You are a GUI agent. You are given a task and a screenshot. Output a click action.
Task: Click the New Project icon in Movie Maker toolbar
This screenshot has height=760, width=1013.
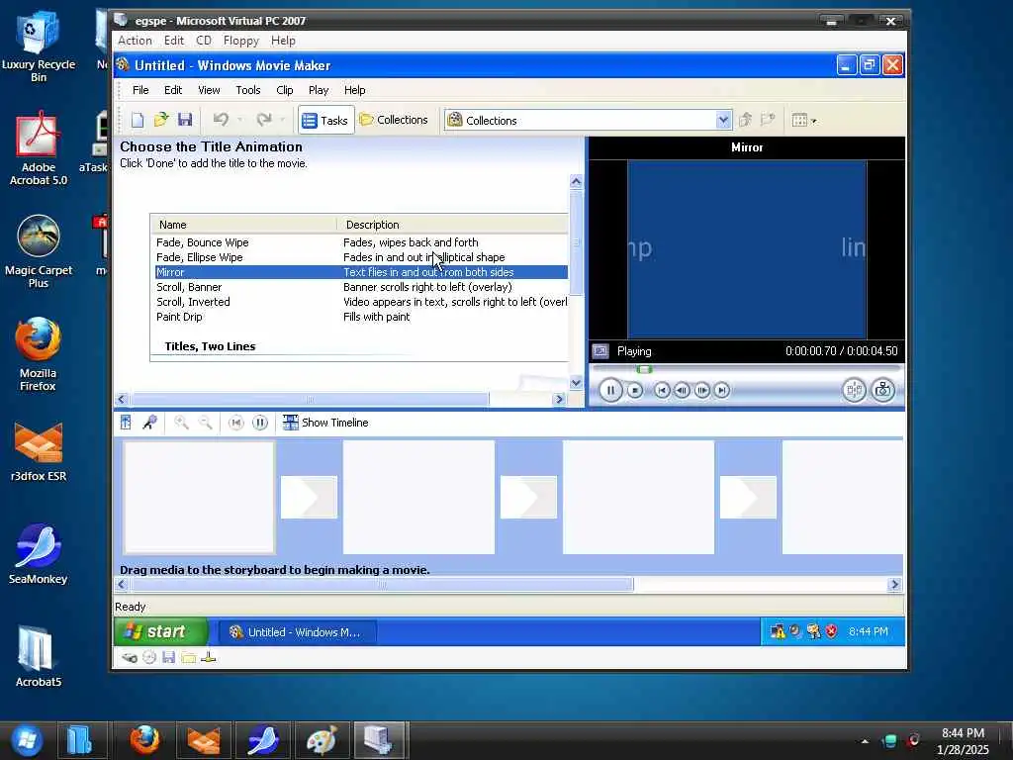[x=137, y=120]
